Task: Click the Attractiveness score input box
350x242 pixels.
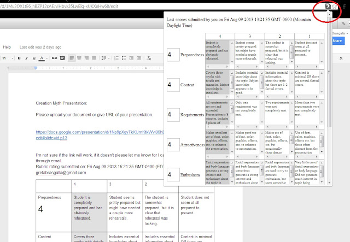Action: click(173, 145)
